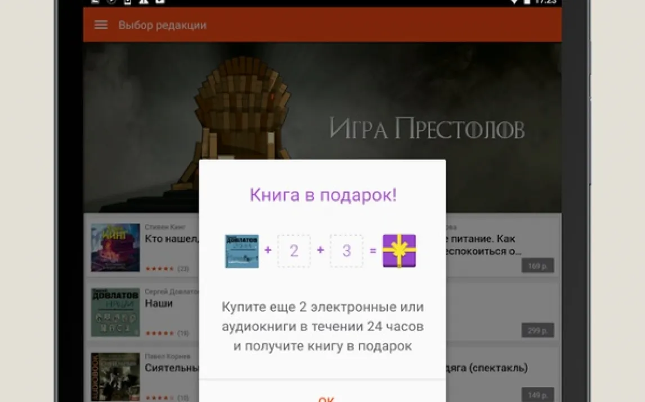Tap the purple gift box icon
645x402 pixels.
tap(399, 250)
